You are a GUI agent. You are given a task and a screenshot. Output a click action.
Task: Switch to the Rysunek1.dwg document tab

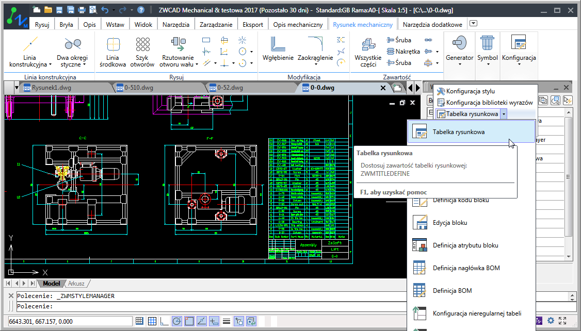51,88
